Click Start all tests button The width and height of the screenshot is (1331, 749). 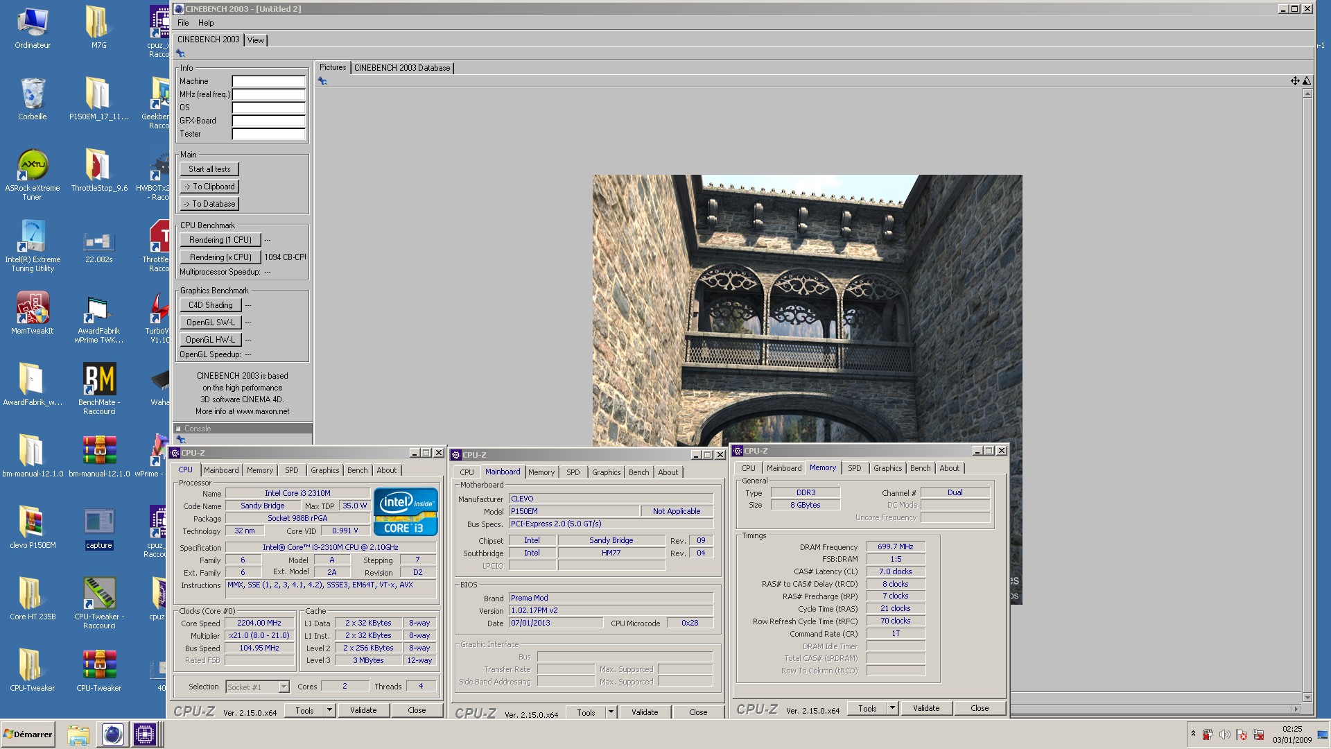point(209,169)
